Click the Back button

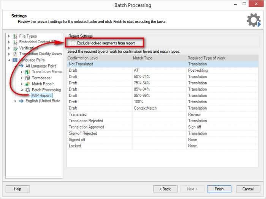click(x=165, y=189)
